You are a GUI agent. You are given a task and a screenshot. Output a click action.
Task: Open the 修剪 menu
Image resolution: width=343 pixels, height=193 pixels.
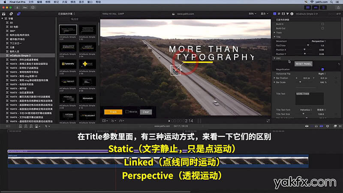click(x=48, y=2)
